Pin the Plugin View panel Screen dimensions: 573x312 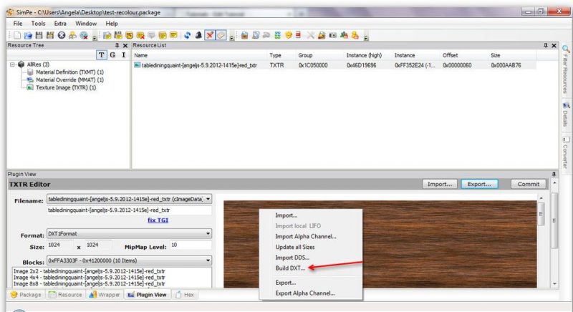point(554,175)
